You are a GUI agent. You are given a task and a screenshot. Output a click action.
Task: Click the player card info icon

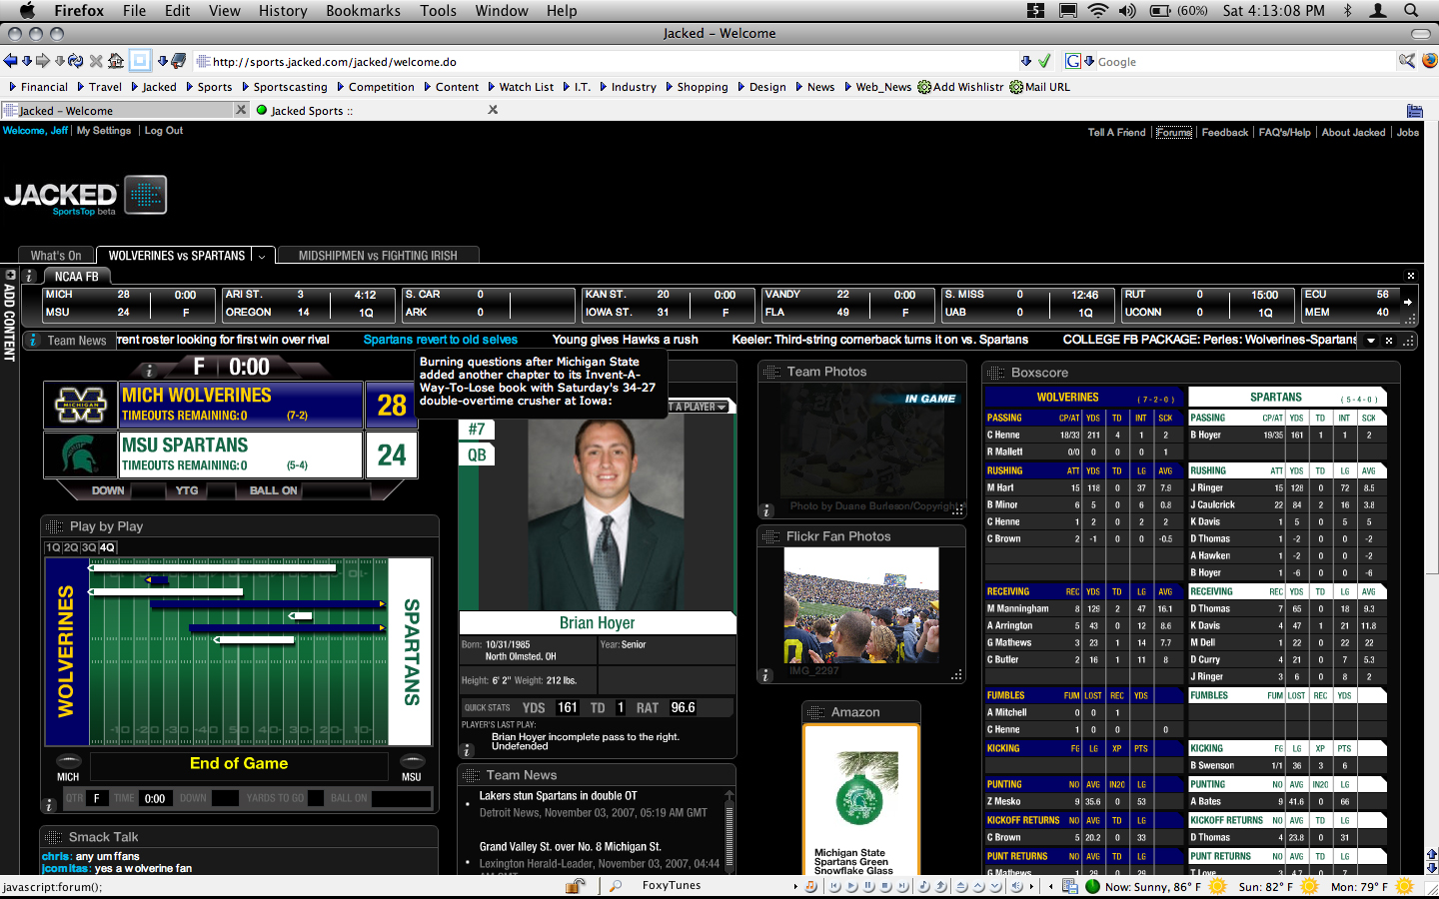pos(467,750)
